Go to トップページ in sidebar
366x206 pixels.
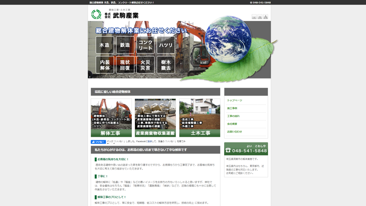click(234, 100)
